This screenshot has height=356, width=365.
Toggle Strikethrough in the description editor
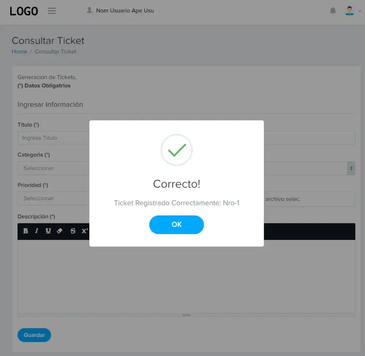73,231
